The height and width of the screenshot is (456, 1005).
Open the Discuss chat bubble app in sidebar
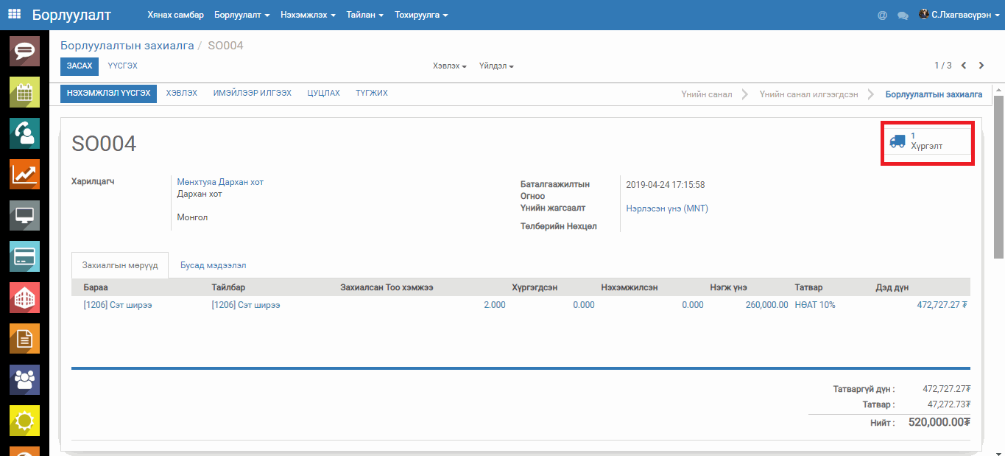24,51
